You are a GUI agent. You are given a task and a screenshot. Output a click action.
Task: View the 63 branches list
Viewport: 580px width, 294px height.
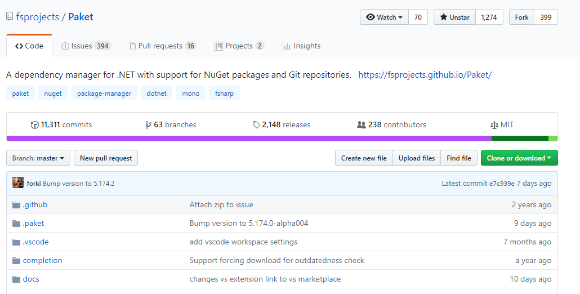point(171,124)
